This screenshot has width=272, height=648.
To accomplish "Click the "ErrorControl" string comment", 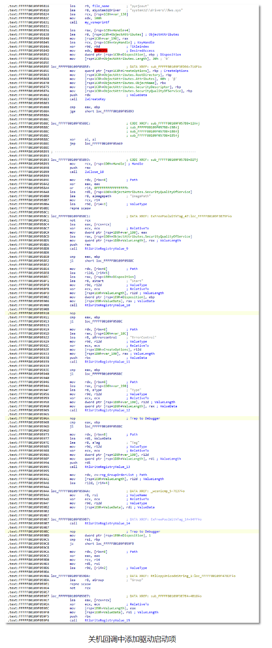I will 144,338.
